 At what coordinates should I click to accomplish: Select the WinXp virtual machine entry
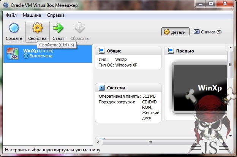coord(48,54)
